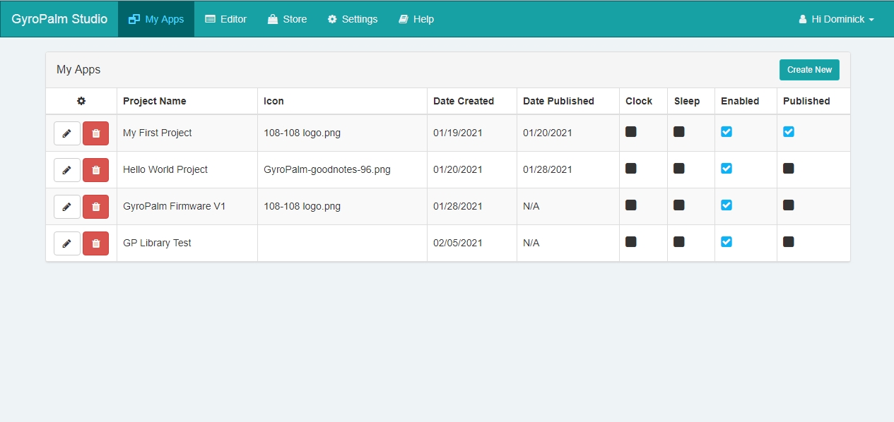The width and height of the screenshot is (894, 422).
Task: Check Published for GyroPalm Firmware V1
Action: pyautogui.click(x=789, y=205)
